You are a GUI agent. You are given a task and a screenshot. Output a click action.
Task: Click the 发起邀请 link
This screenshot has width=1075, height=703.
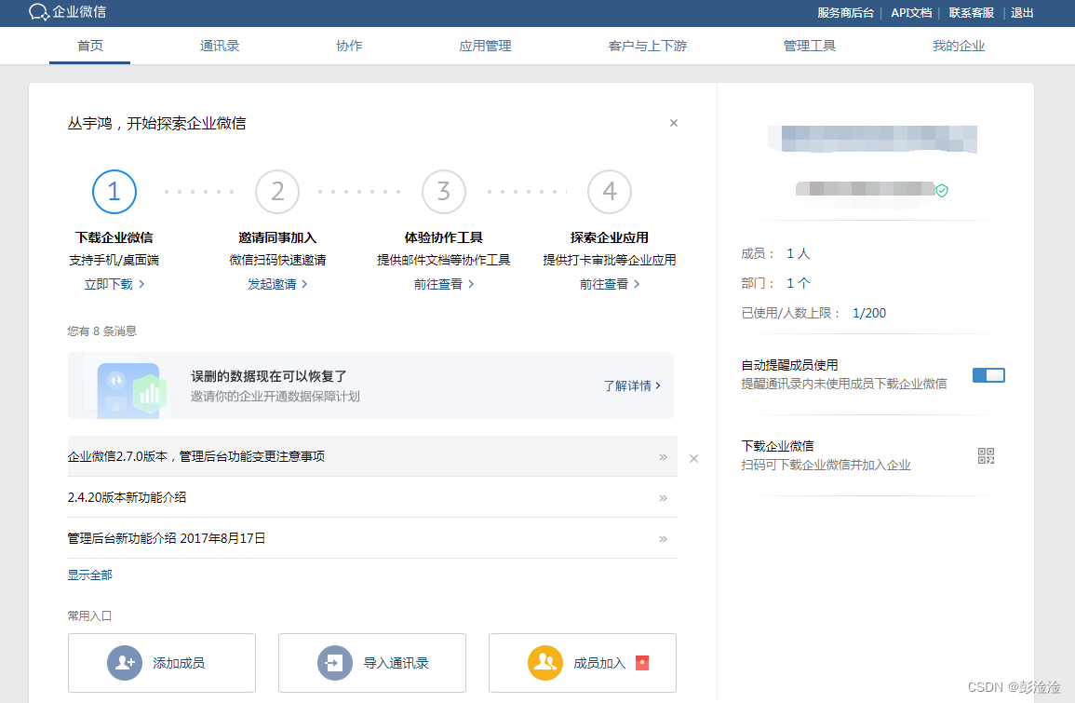[272, 284]
